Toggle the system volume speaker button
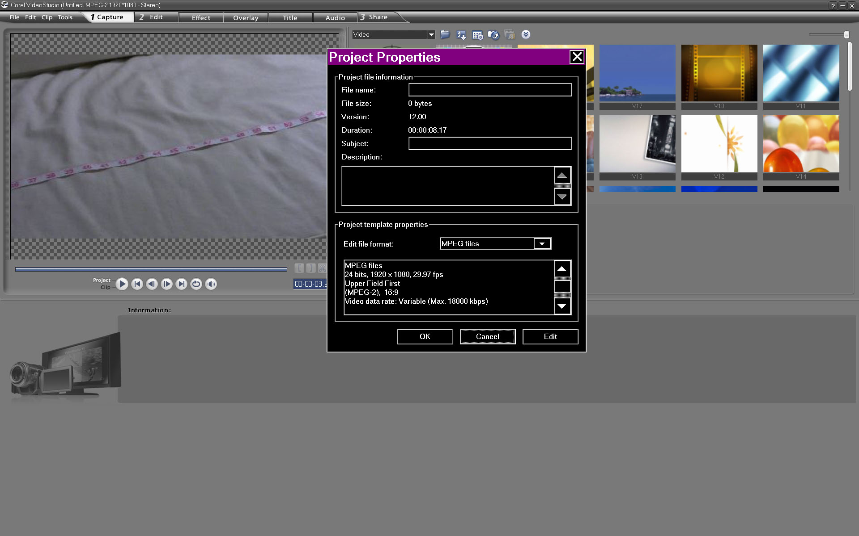The height and width of the screenshot is (536, 859). (x=211, y=284)
